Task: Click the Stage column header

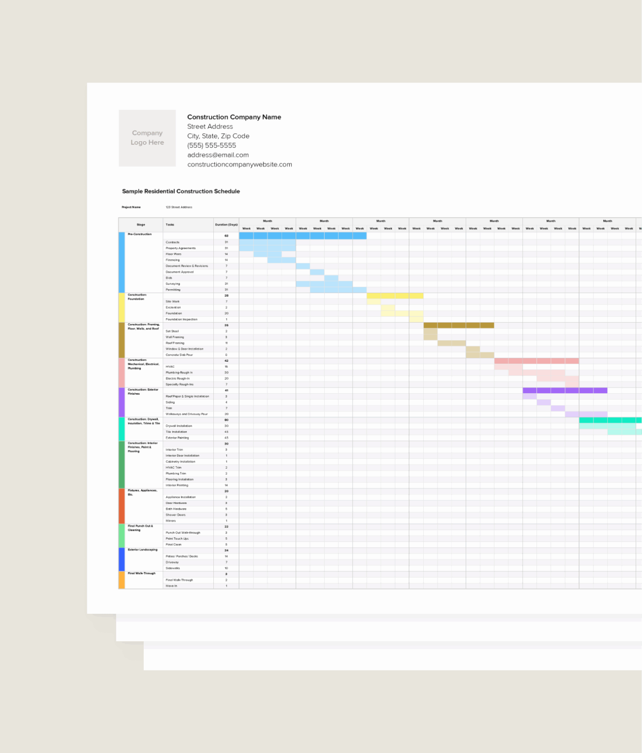Action: point(141,225)
